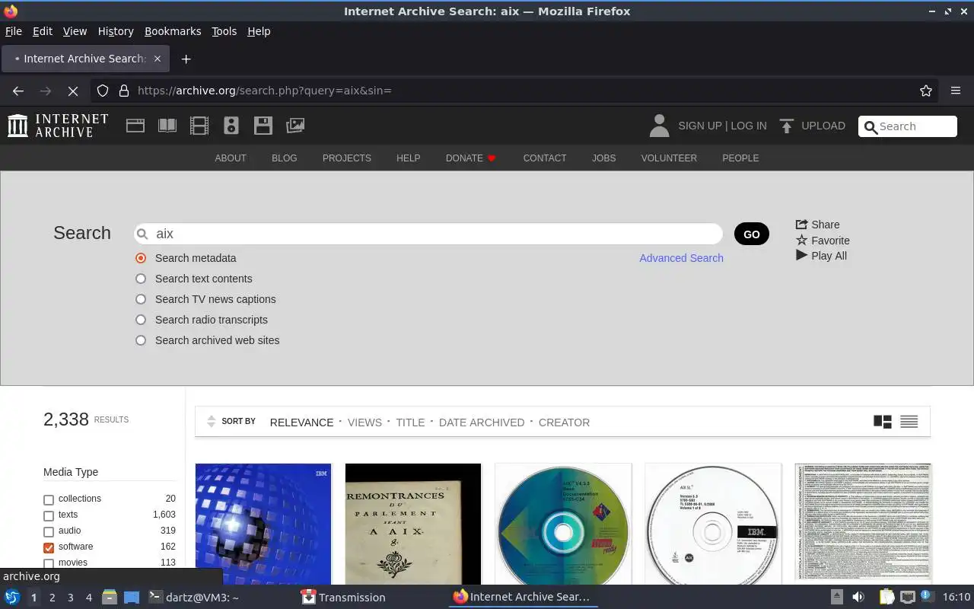Check the texts media type checkbox
The height and width of the screenshot is (609, 974).
coord(49,516)
